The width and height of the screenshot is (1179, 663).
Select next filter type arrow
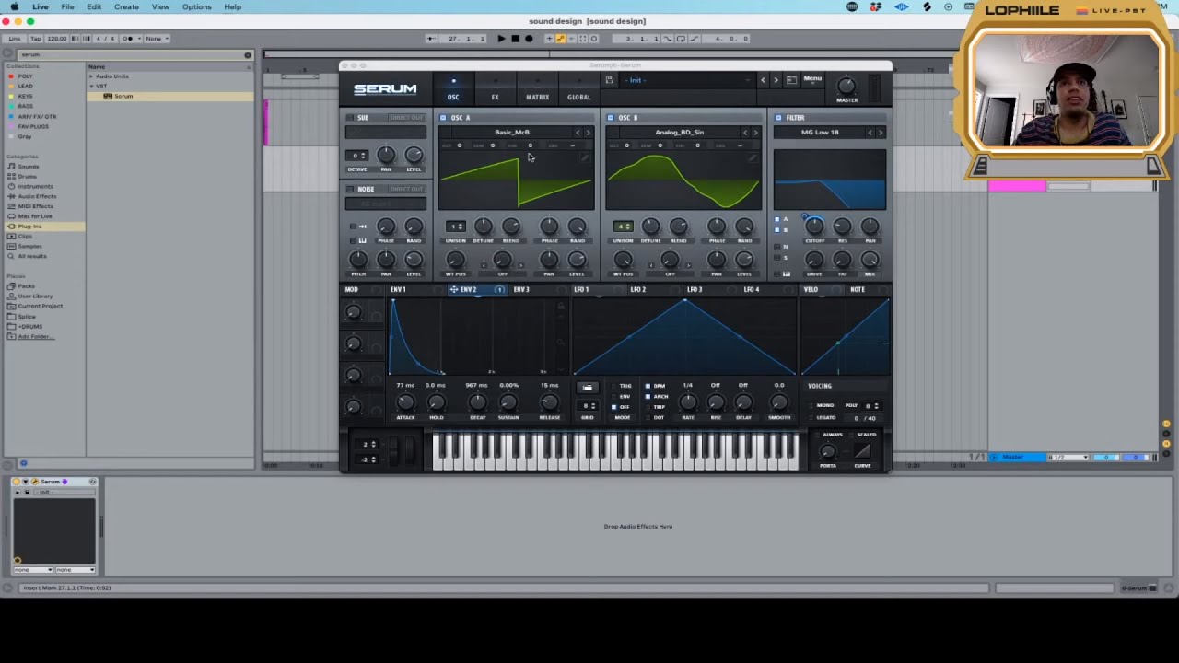[880, 133]
